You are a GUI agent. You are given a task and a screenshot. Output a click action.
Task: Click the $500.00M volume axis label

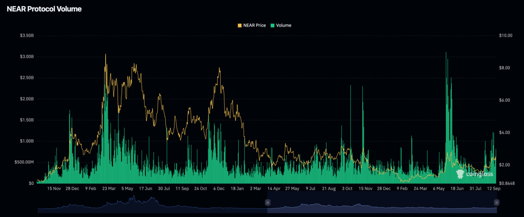point(25,163)
